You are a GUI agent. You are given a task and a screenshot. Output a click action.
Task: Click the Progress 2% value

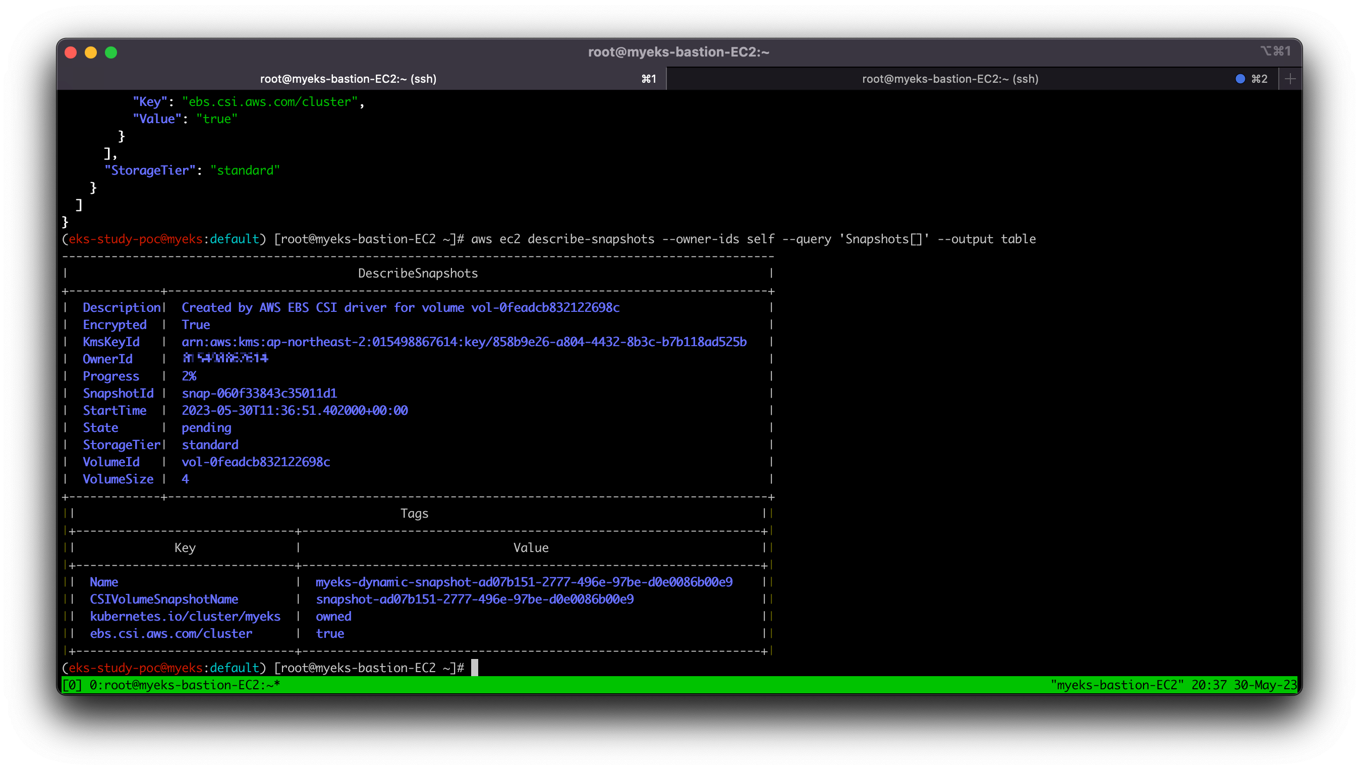click(x=189, y=376)
